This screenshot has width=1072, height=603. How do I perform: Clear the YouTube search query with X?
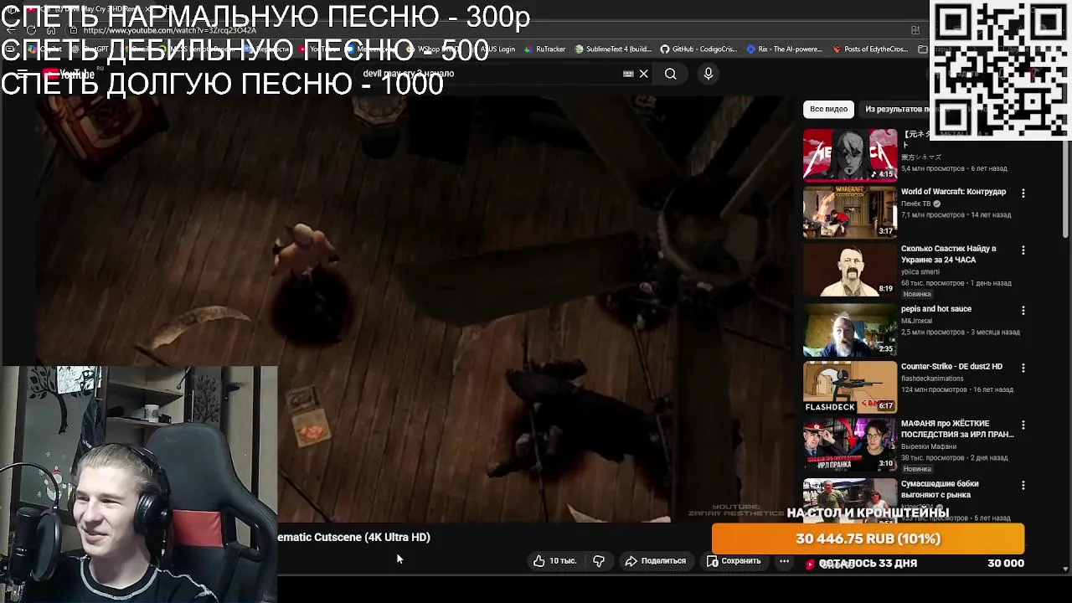pyautogui.click(x=643, y=74)
